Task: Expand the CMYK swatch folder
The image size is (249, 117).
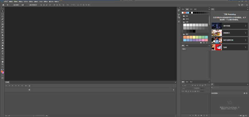Action: (x=182, y=19)
